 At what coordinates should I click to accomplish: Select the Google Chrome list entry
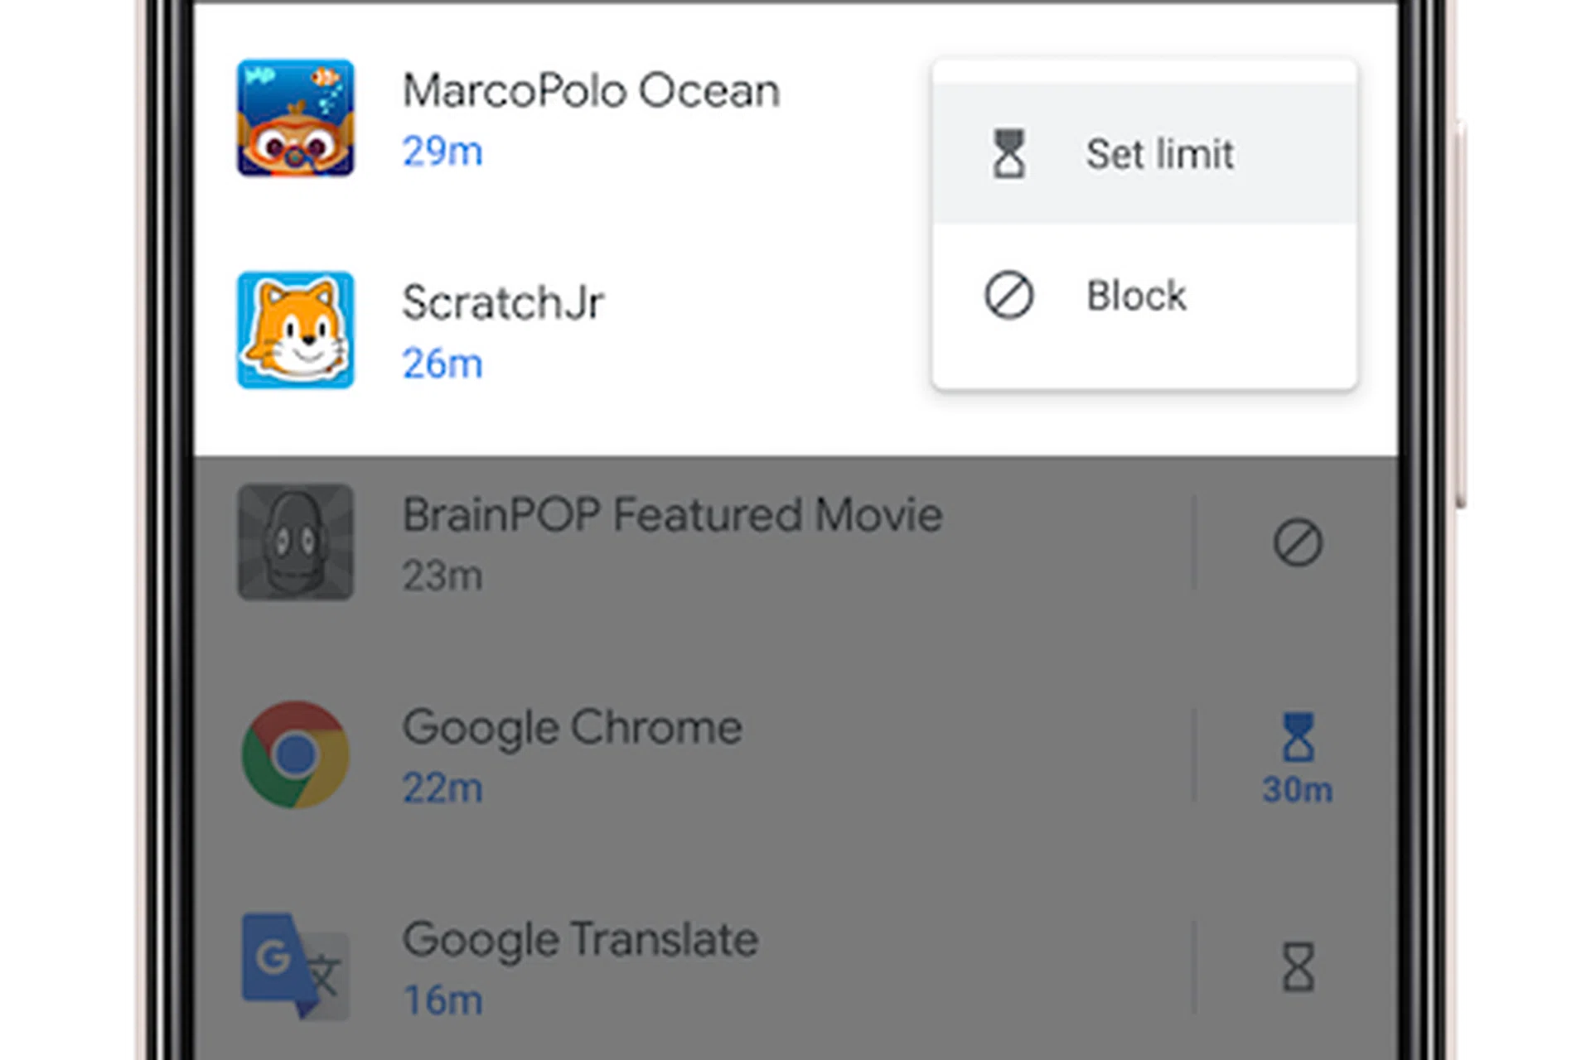572,727
